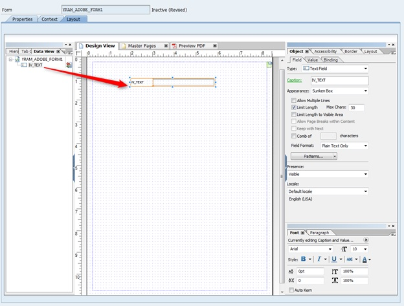The image size is (404, 306).
Task: Click the Patterns... button
Action: point(312,156)
